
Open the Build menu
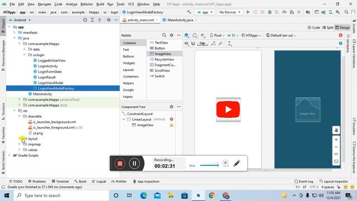click(100, 4)
